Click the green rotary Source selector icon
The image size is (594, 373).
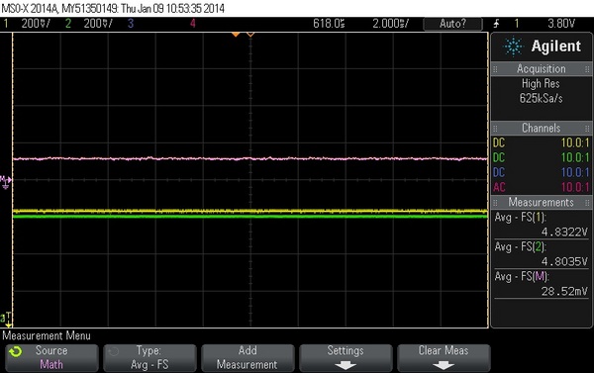[x=16, y=352]
